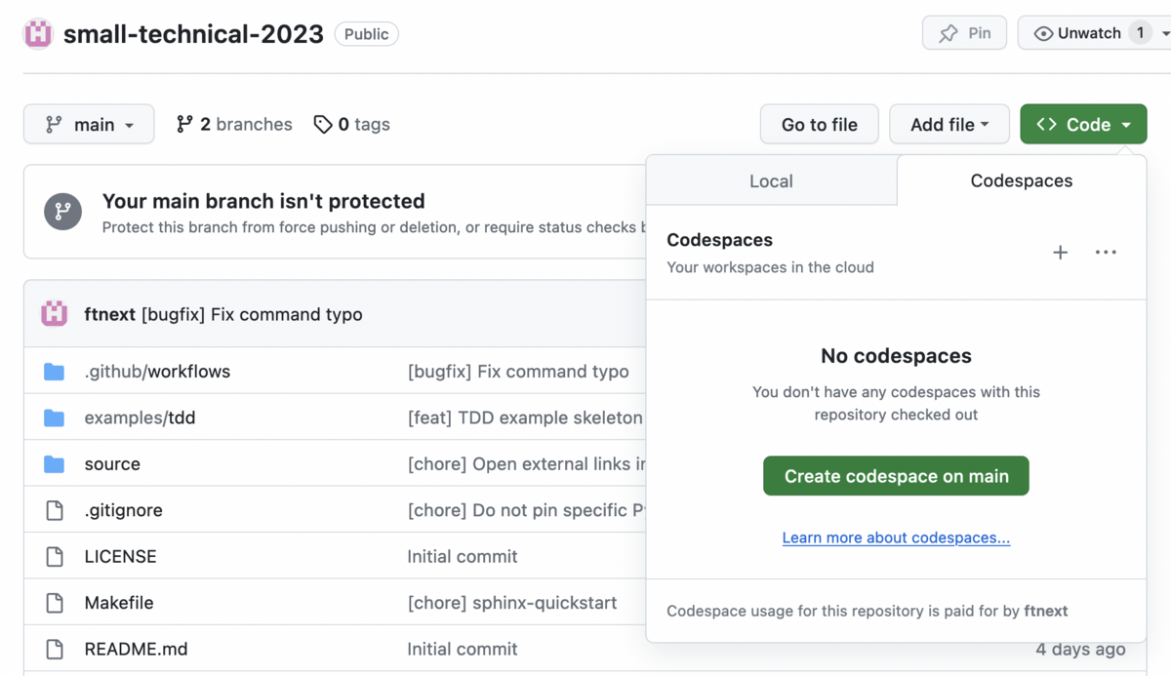1171x676 pixels.
Task: Open the main branch selector dropdown
Action: pos(89,124)
